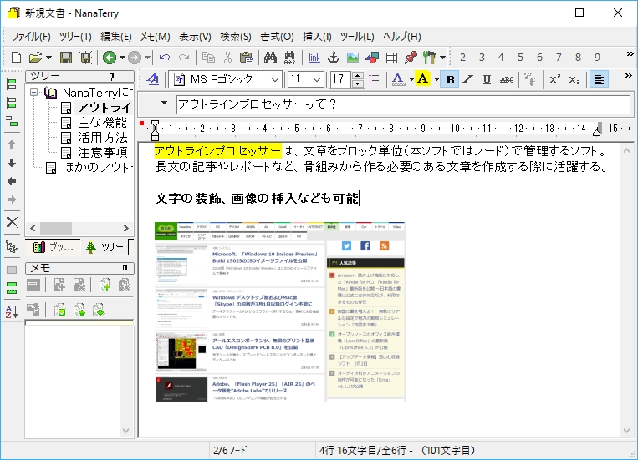Open font color dropdown arrow
638x460 pixels.
tap(411, 79)
